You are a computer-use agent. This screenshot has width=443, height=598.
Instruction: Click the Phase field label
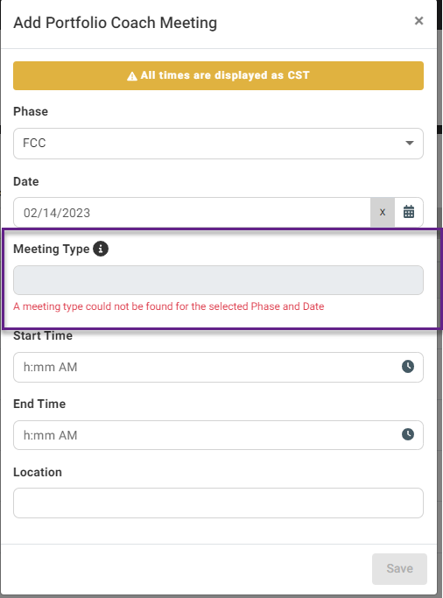31,111
